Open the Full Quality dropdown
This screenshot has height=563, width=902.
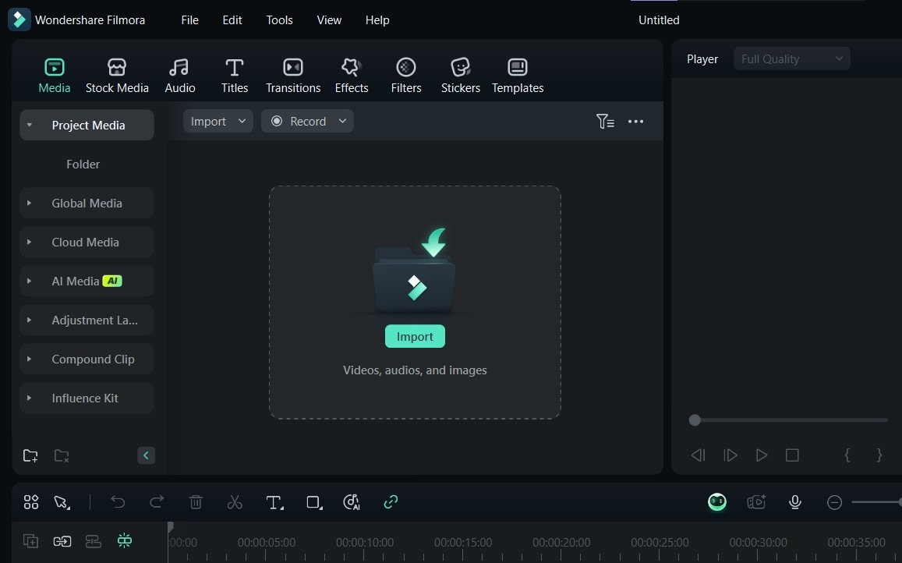click(791, 58)
